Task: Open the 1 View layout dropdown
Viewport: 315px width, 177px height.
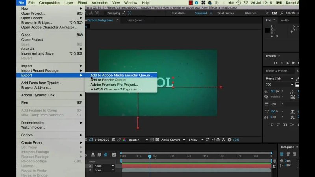Action: point(196,140)
